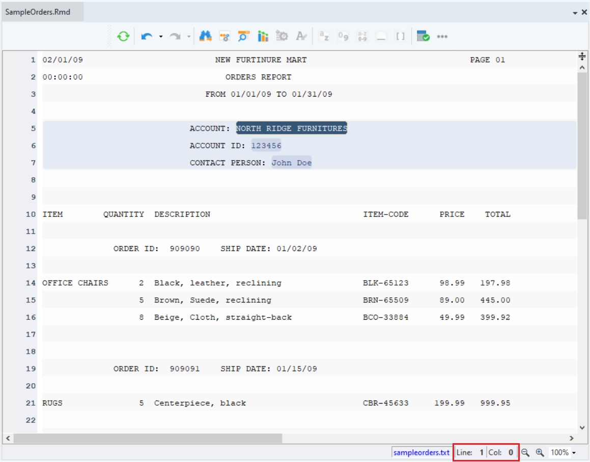Open the sampleorders.txt file link
590x462 pixels.
click(x=422, y=452)
